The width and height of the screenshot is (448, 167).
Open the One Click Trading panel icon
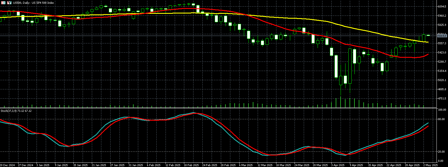pos(3,3)
